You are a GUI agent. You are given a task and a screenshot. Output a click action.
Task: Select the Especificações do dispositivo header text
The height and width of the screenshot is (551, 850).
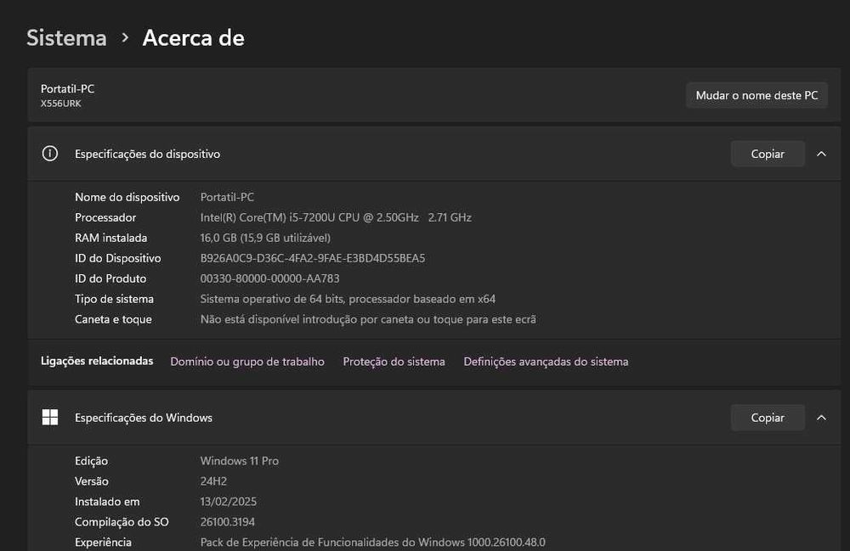coord(147,155)
